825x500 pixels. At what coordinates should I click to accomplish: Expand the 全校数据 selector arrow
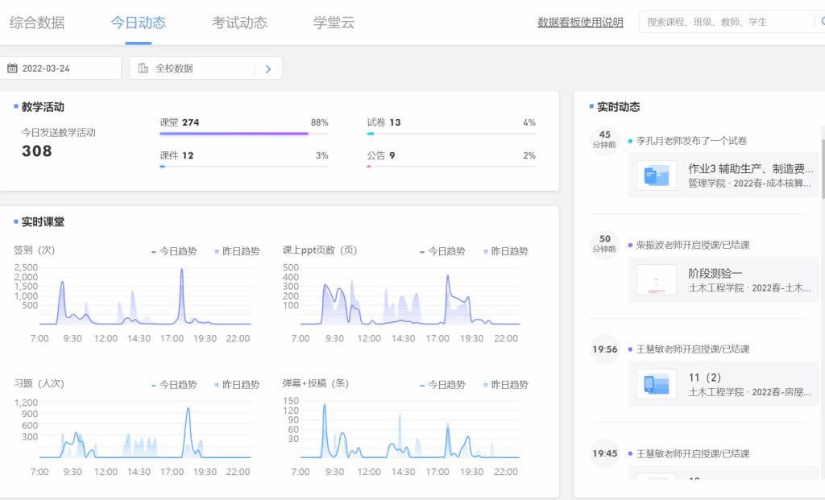pos(268,68)
